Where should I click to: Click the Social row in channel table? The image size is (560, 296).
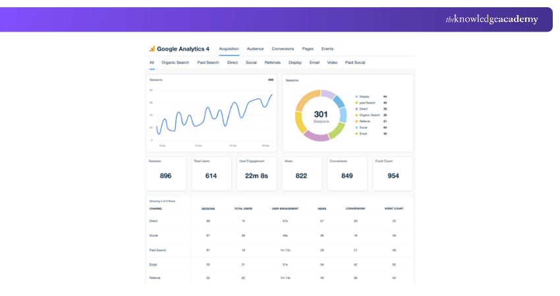pos(280,235)
